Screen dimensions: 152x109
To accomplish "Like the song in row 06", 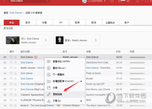I will 11,84.
